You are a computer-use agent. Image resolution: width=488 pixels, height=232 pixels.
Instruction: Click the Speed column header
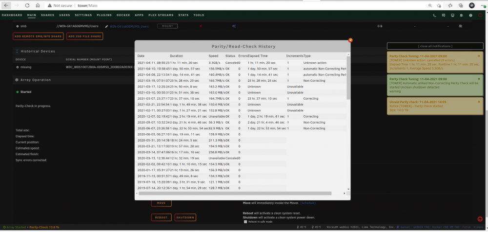(214, 56)
